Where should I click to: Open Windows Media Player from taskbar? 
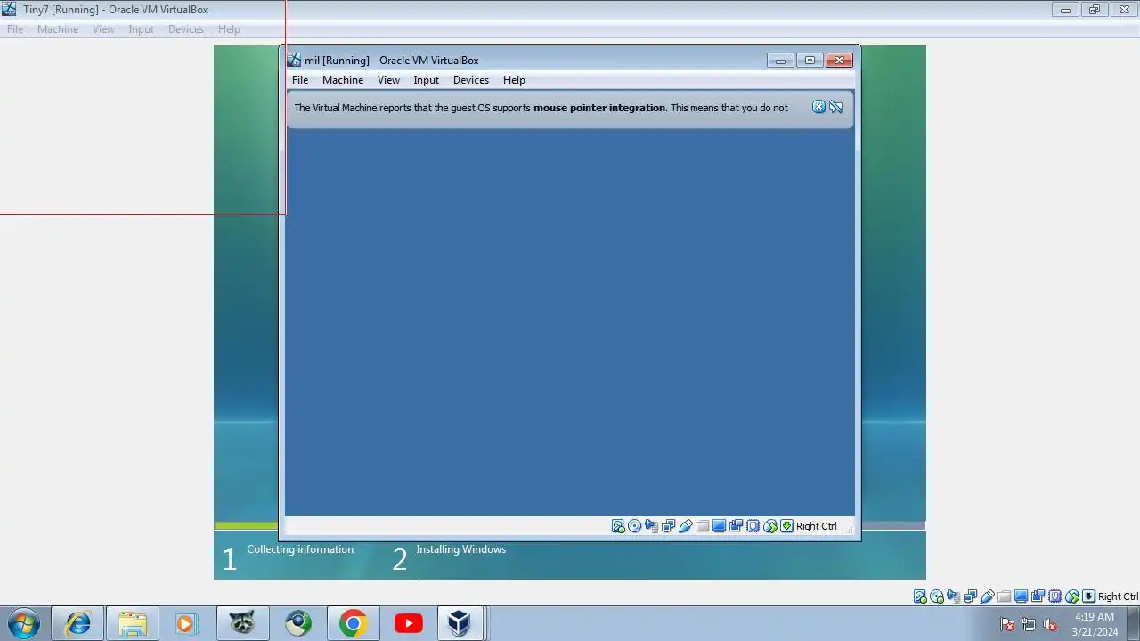pyautogui.click(x=187, y=623)
